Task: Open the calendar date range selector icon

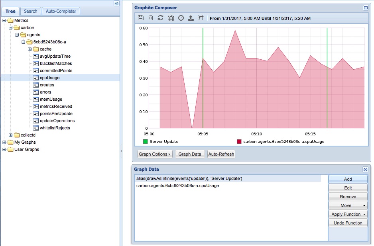Action: 171,18
